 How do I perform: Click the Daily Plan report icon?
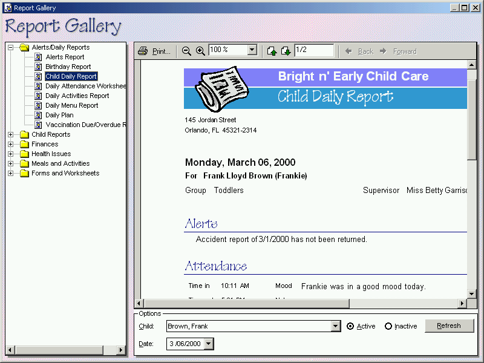[x=38, y=115]
